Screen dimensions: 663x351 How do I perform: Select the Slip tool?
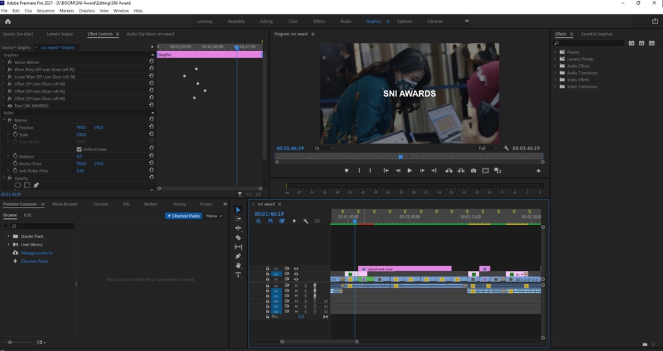[x=238, y=247]
